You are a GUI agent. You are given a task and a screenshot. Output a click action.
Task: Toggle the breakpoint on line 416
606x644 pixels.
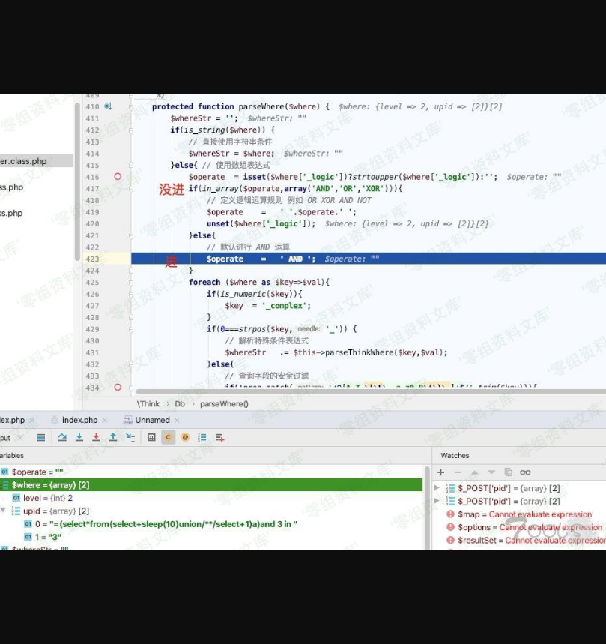(x=118, y=177)
